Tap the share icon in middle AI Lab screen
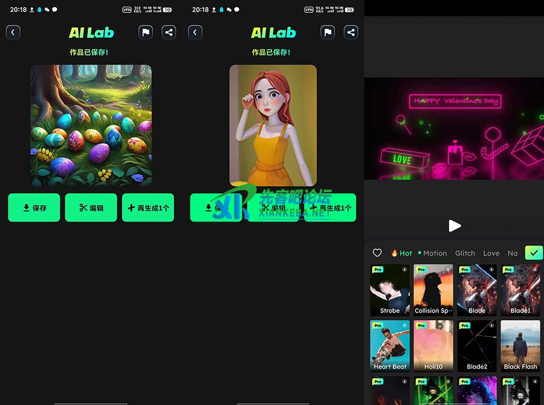Image resolution: width=544 pixels, height=405 pixels. tap(351, 33)
